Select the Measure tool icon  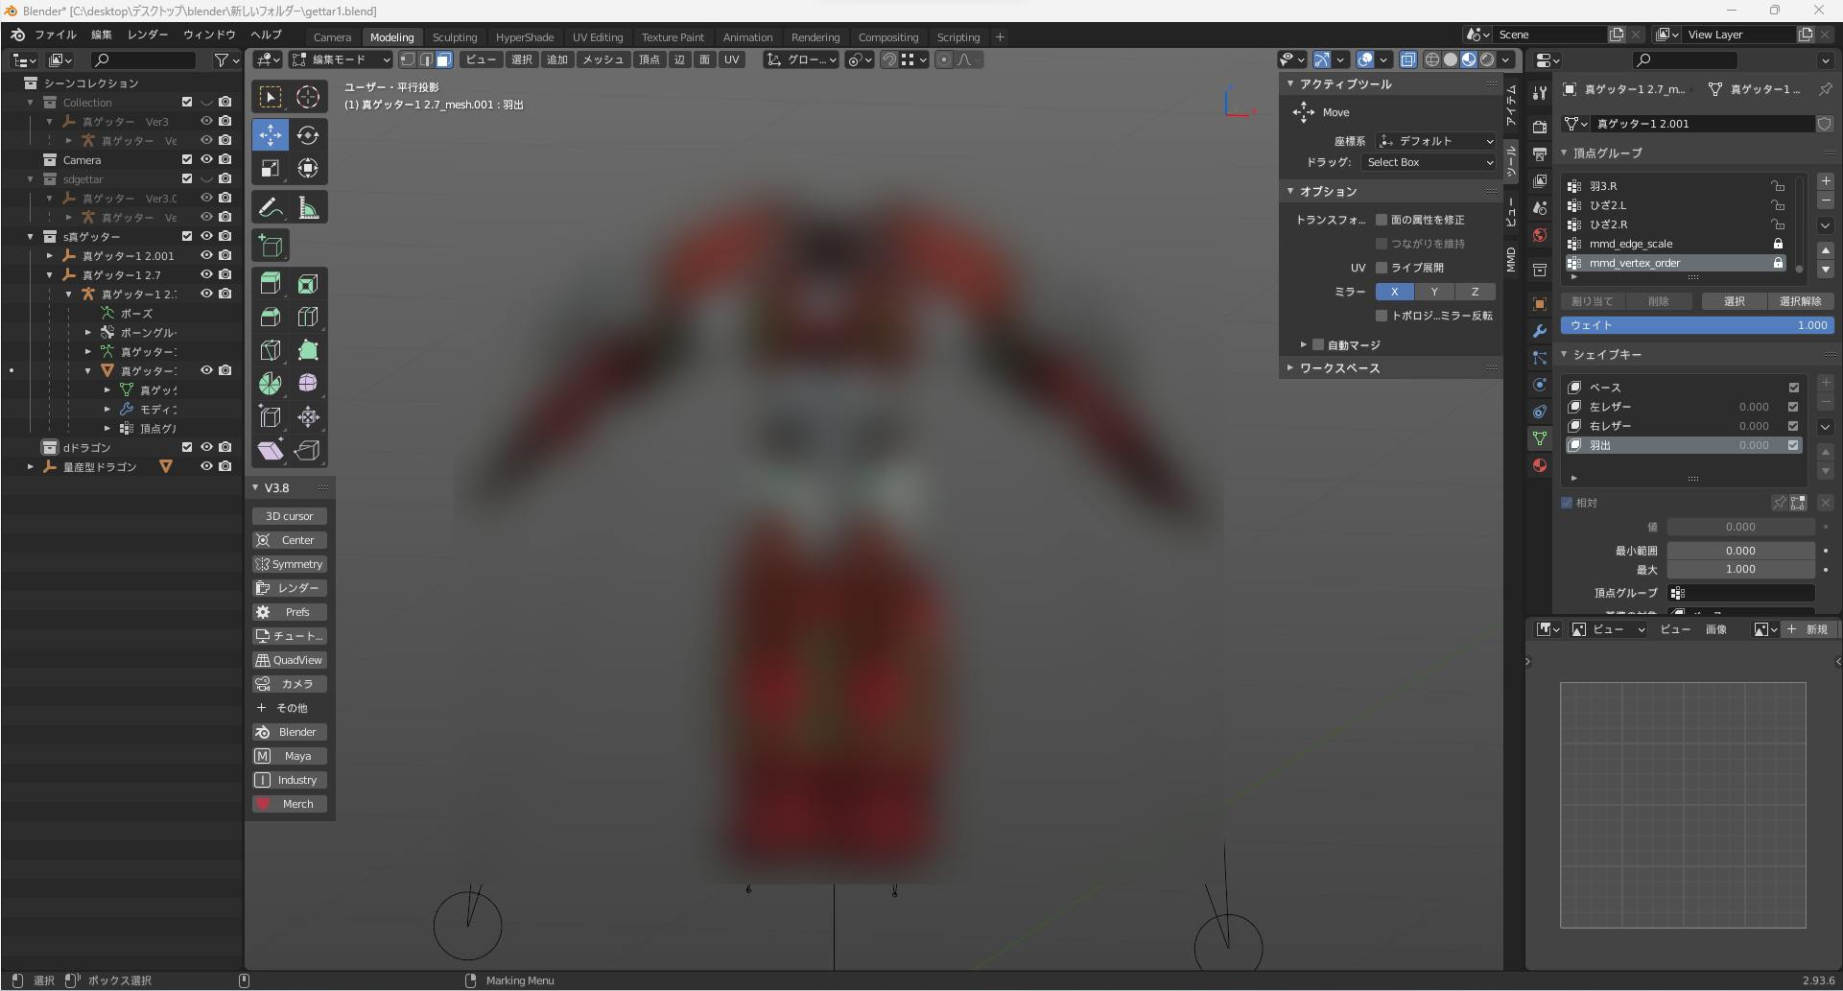pyautogui.click(x=307, y=207)
